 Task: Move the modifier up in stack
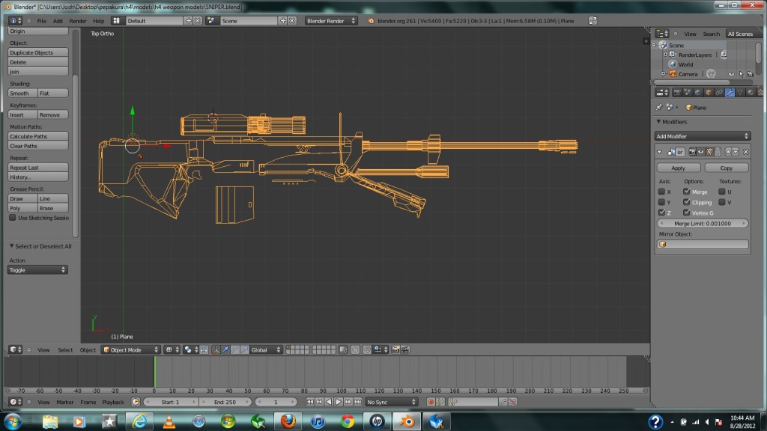tap(728, 152)
